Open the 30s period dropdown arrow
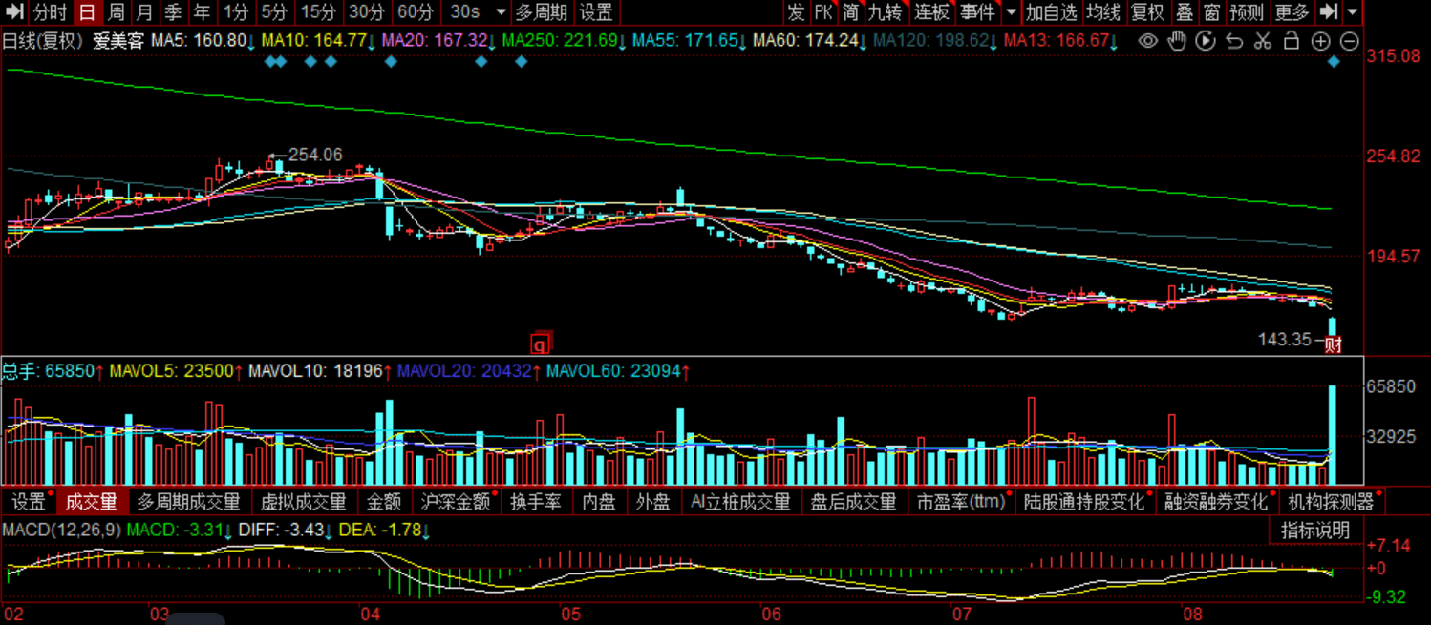 (x=502, y=12)
